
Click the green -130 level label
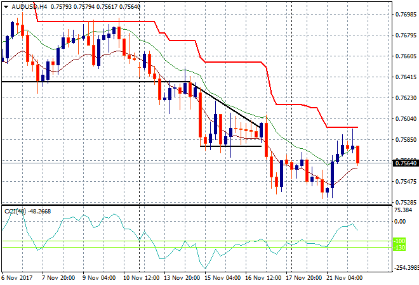(400, 248)
